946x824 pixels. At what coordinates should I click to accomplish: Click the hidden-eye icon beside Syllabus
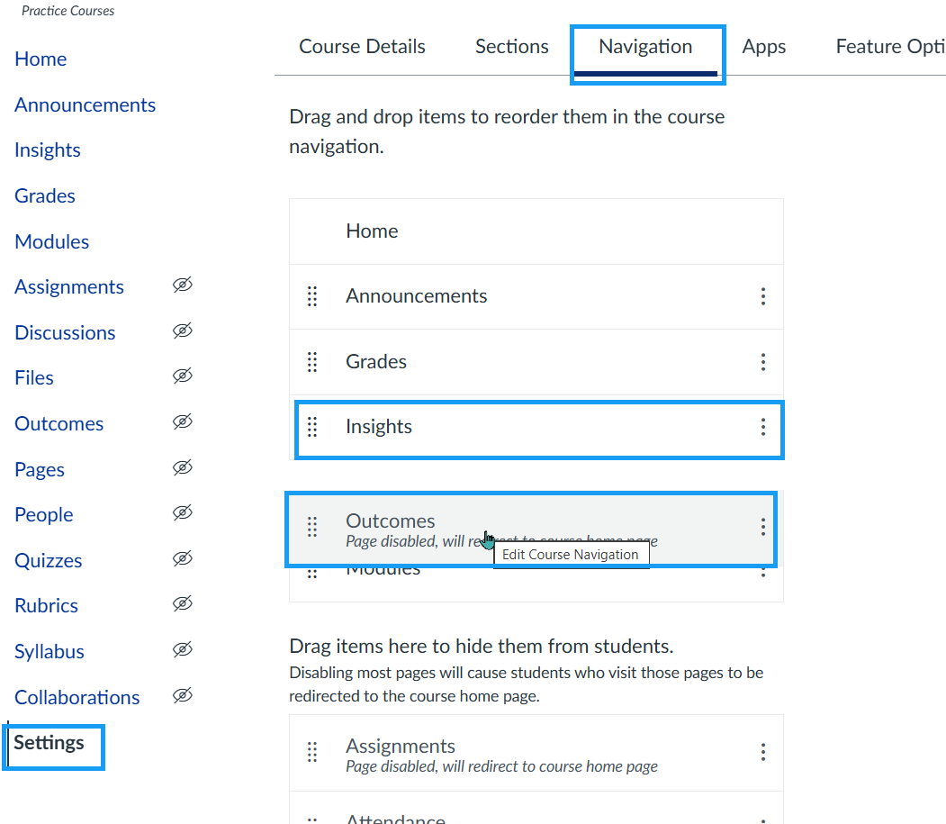tap(182, 650)
